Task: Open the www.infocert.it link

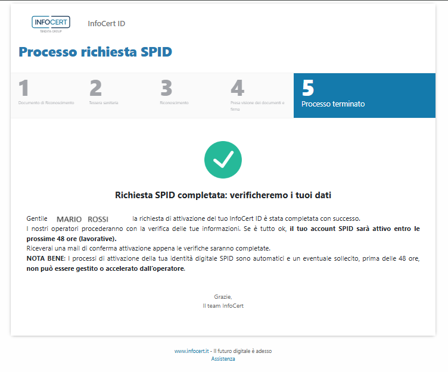Action: pos(191,351)
